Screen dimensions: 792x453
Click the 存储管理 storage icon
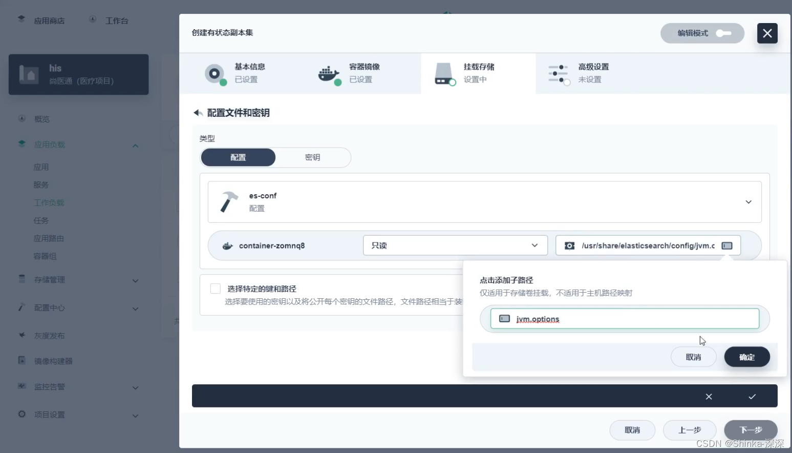[x=22, y=279]
